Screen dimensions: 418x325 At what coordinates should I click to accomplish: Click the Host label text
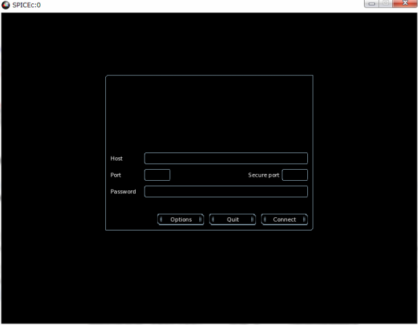point(116,159)
